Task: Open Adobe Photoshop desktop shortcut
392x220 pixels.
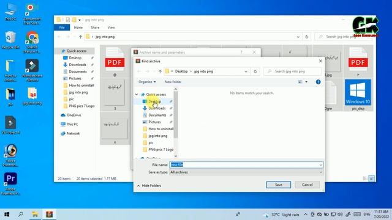Action: (x=10, y=155)
